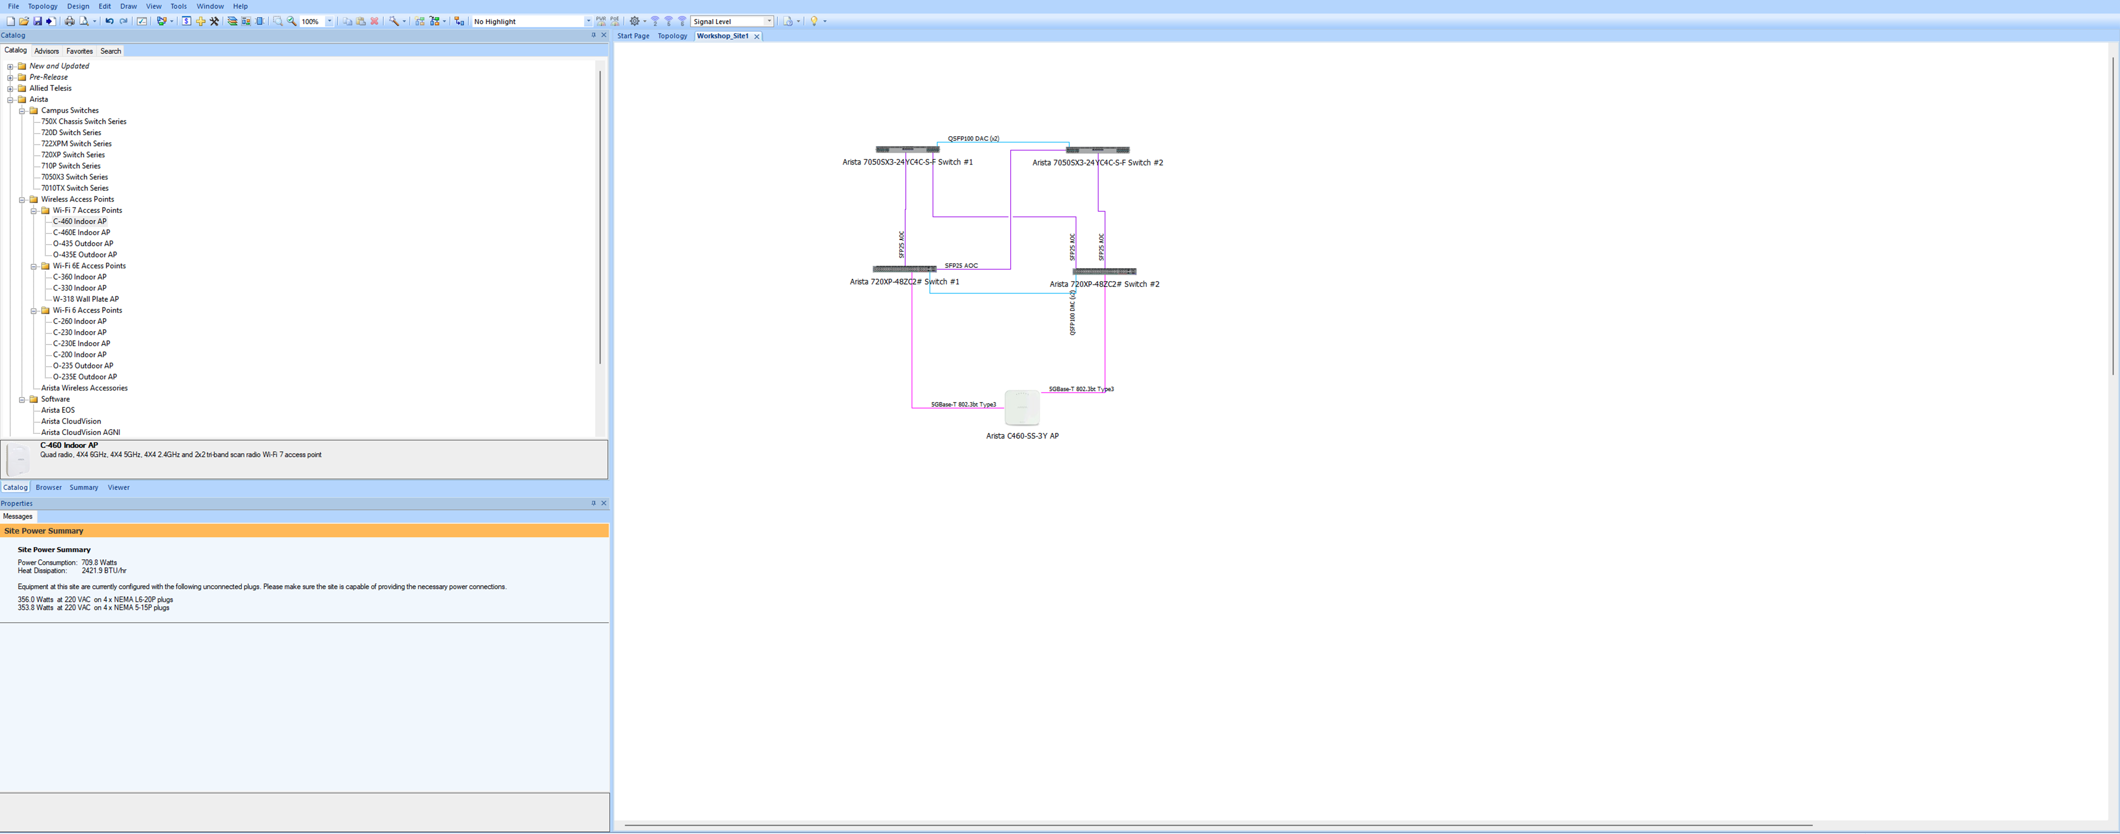Click the PoE gauge icon
The width and height of the screenshot is (2120, 834).
(615, 22)
